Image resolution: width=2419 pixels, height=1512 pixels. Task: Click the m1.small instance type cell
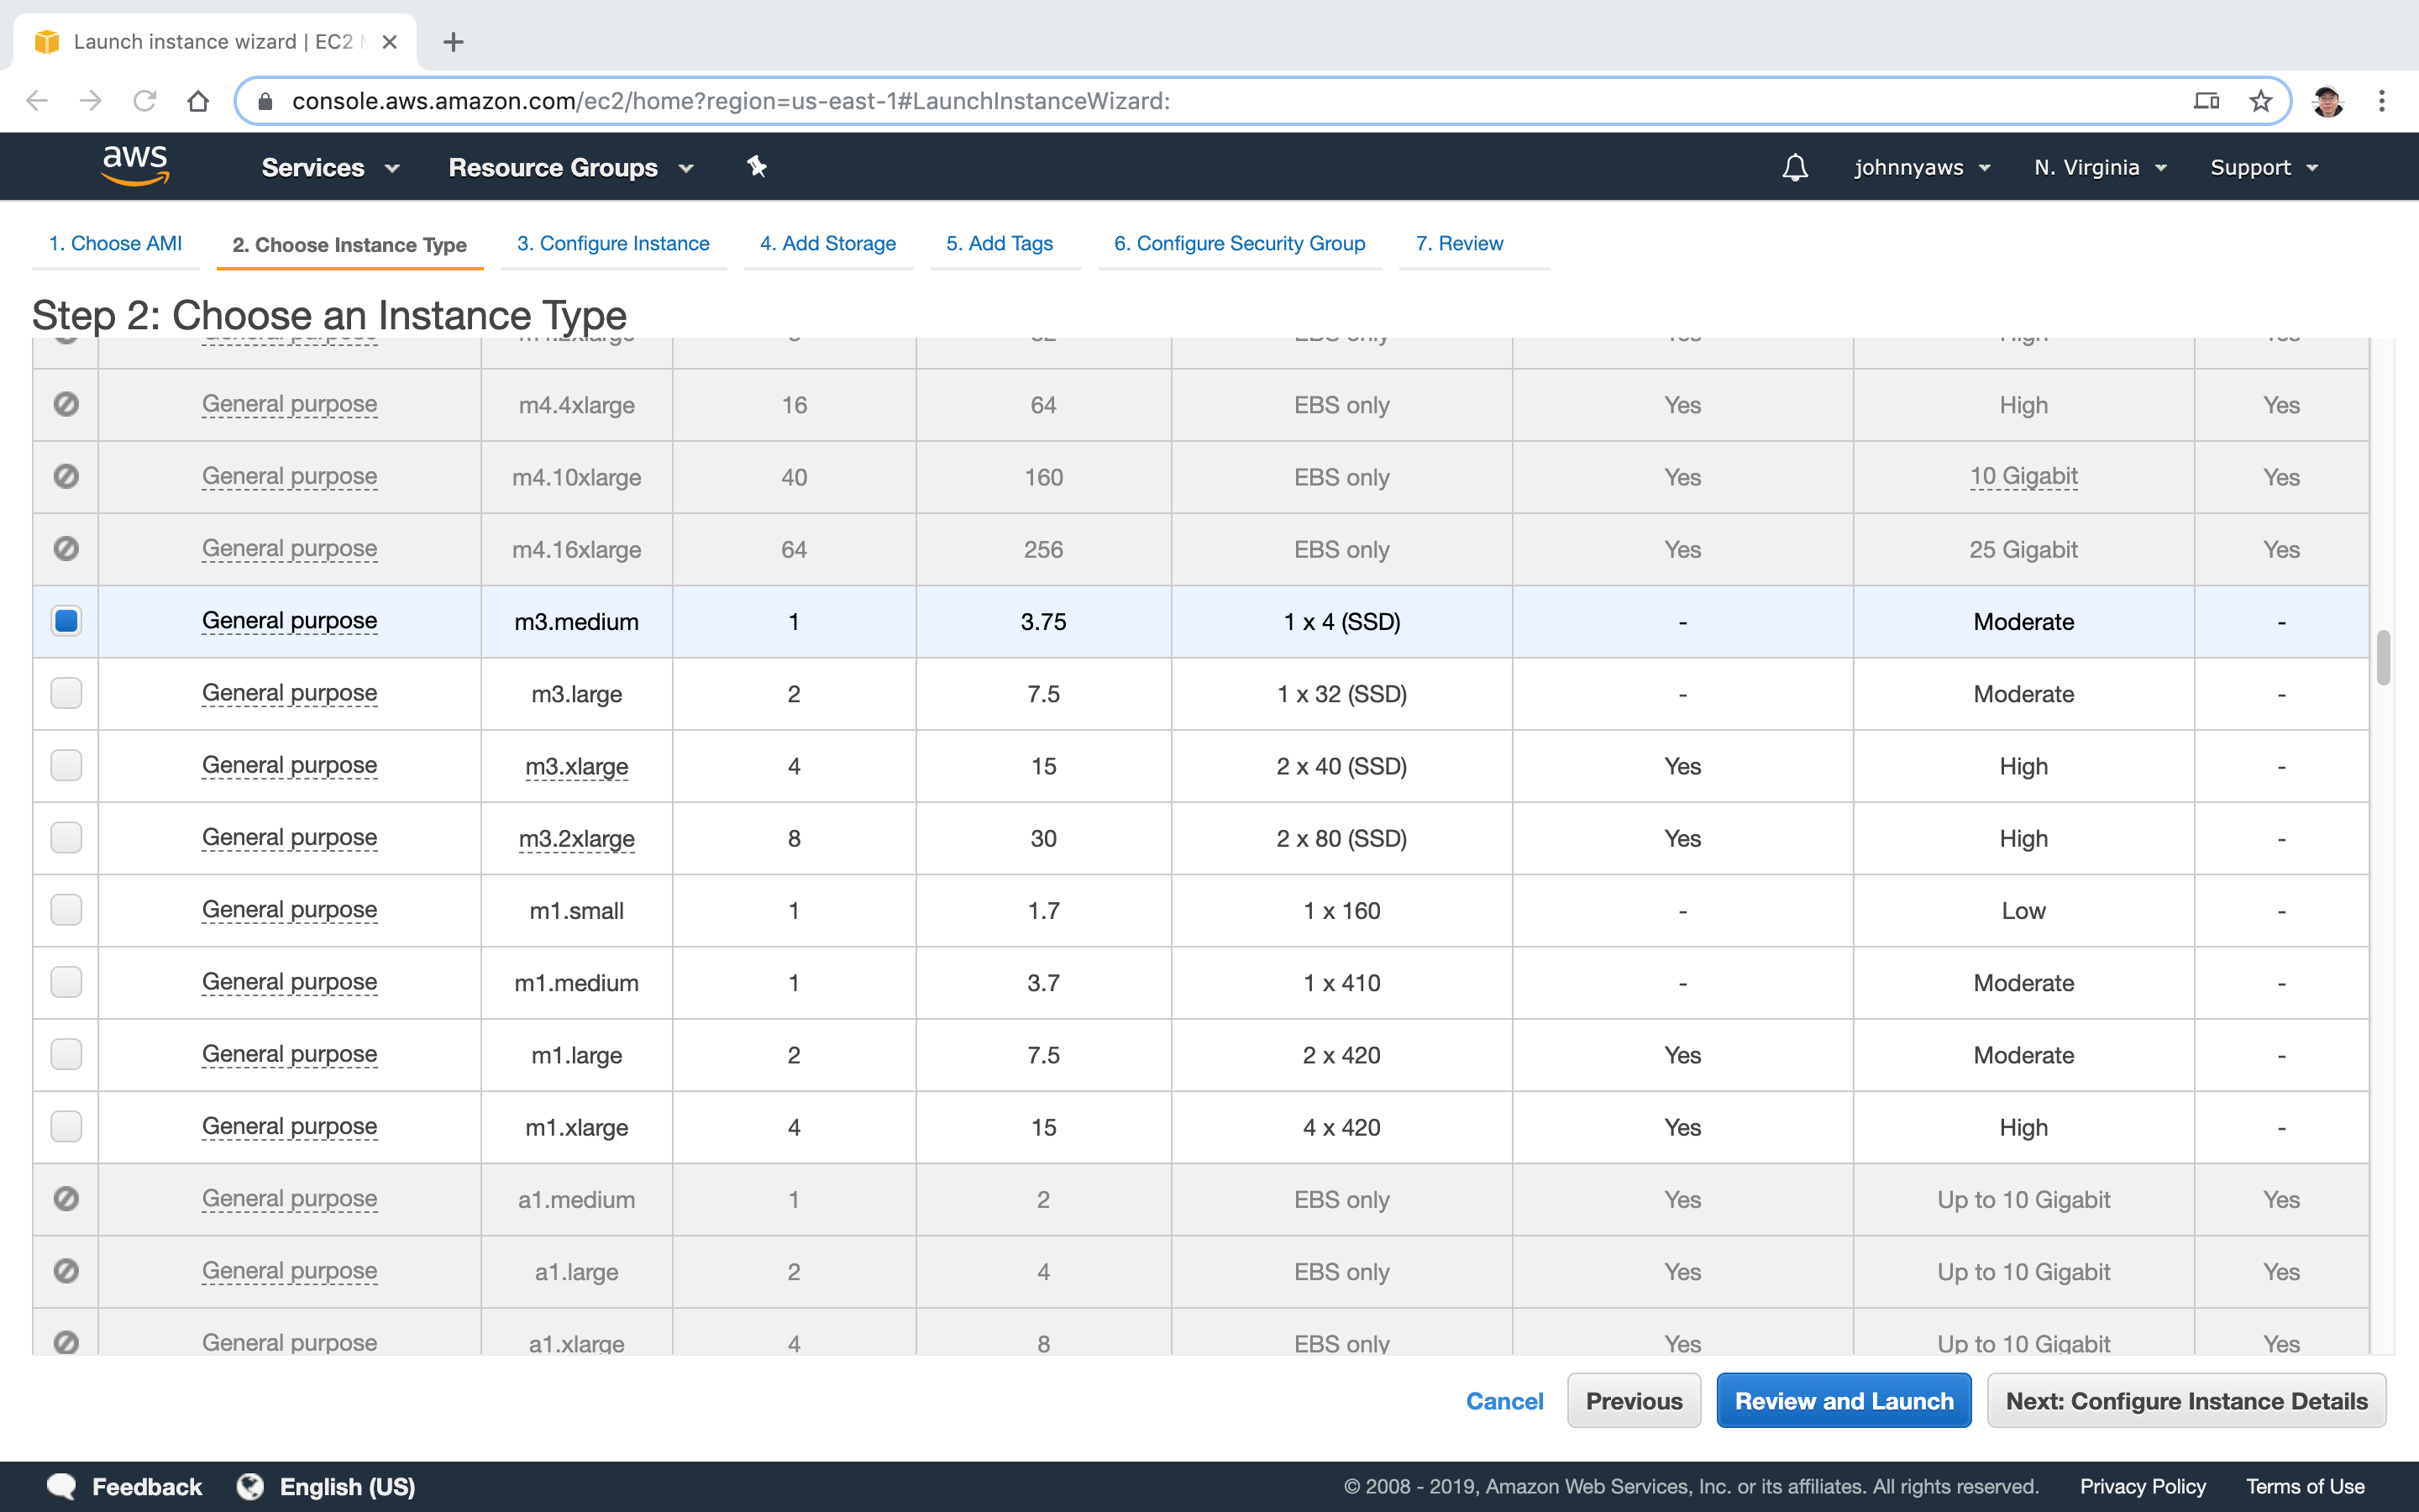577,911
